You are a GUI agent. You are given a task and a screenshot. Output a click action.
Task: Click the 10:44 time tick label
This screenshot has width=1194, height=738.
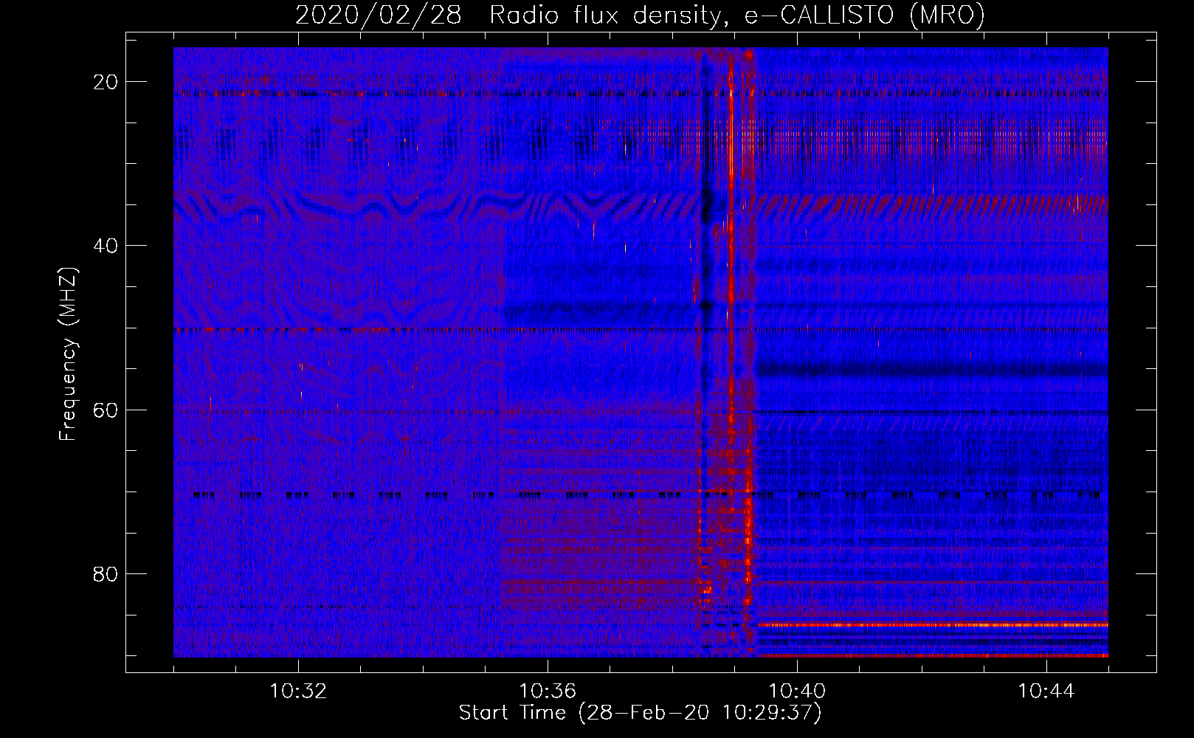click(x=1046, y=692)
